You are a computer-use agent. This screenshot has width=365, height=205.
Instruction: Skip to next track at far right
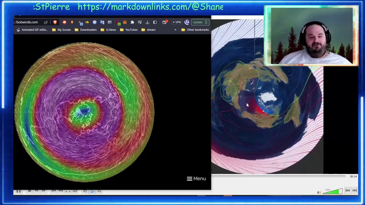click(354, 190)
